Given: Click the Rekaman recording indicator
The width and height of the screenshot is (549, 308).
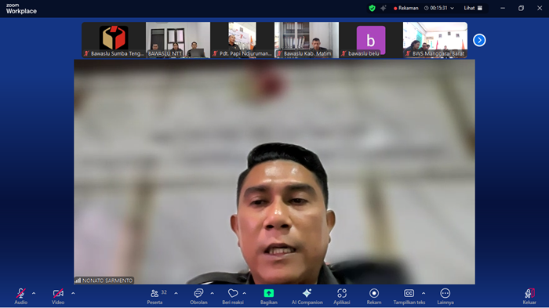Looking at the screenshot, I should click(x=405, y=8).
